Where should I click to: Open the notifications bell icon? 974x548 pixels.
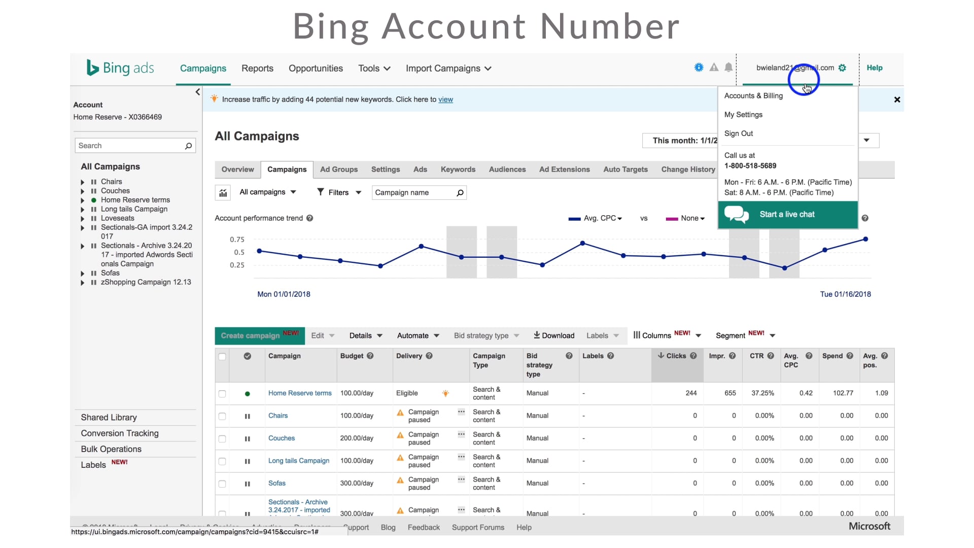pos(728,67)
